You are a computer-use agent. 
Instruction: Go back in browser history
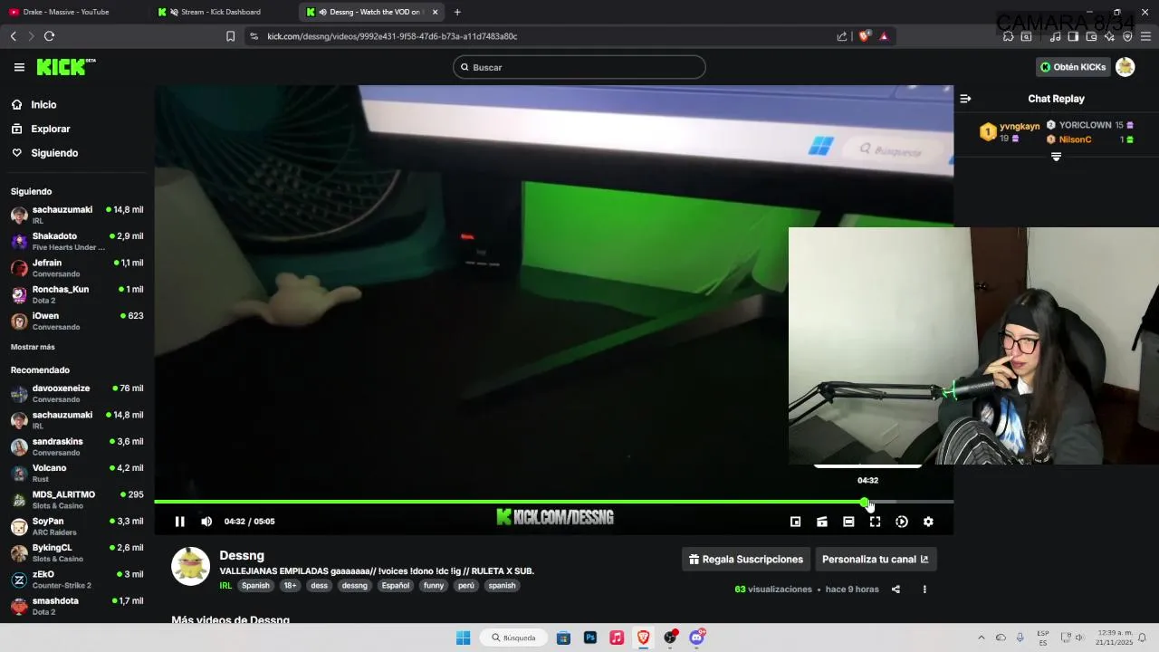click(x=14, y=36)
